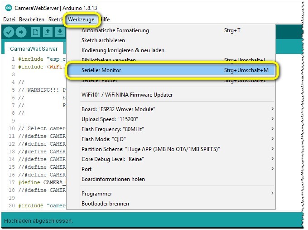
Task: Open Serieller Monitor
Action: point(171,70)
